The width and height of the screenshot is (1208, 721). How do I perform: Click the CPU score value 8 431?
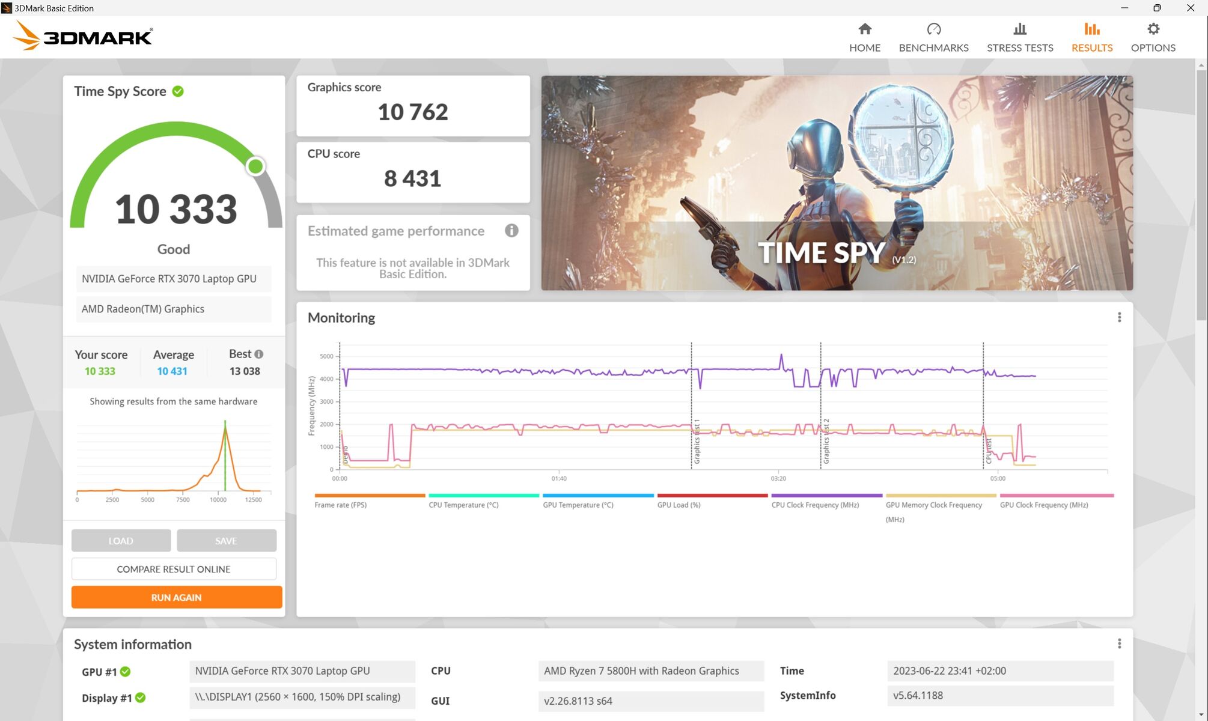413,178
